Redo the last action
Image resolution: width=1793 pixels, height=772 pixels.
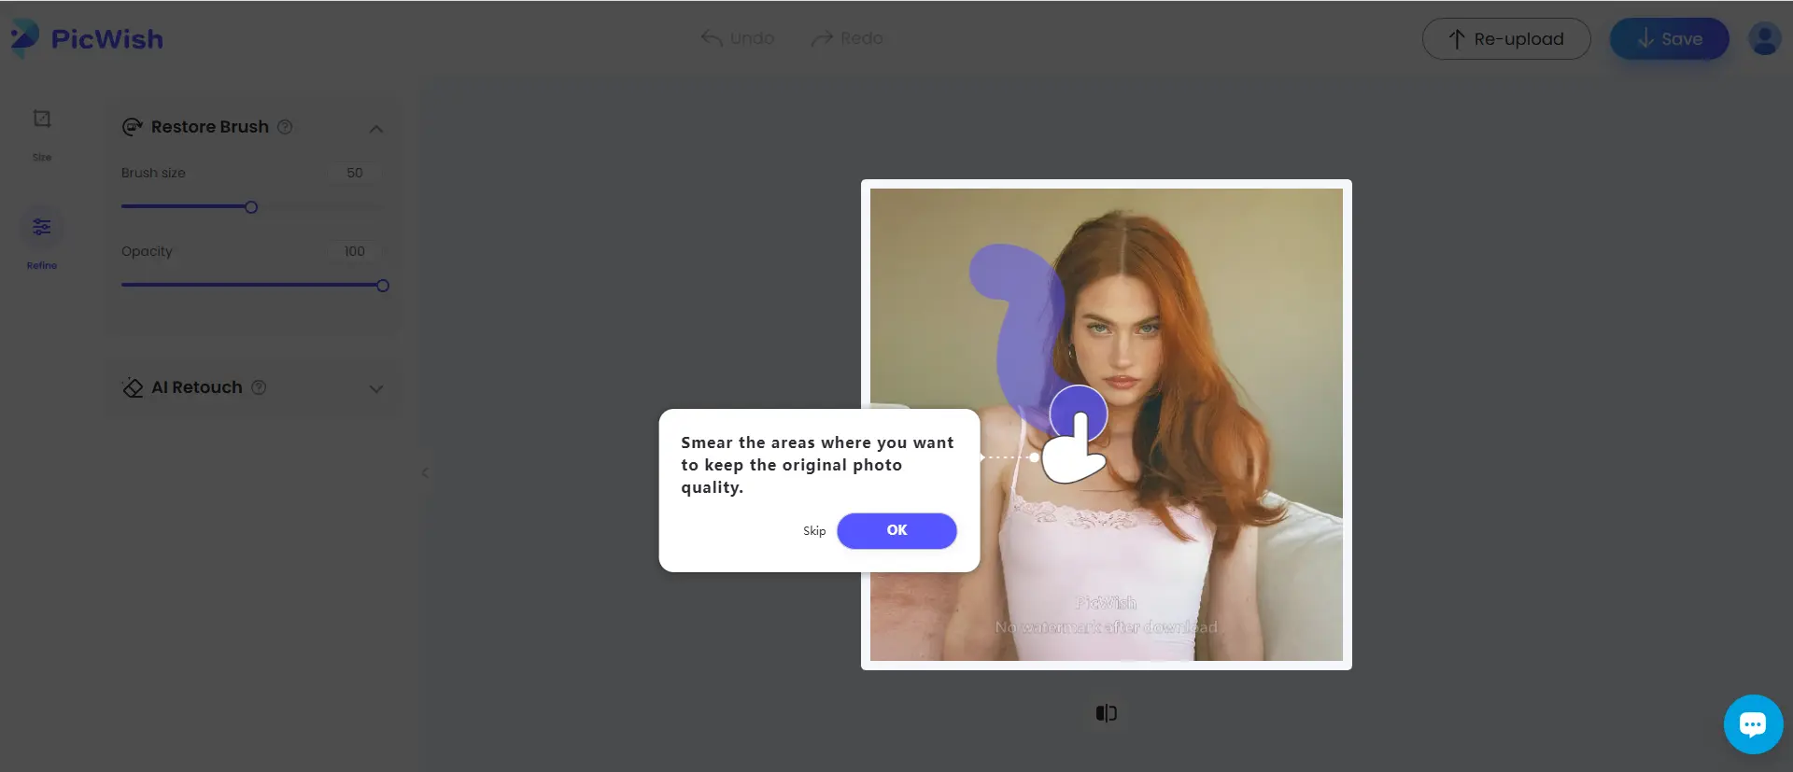(x=847, y=38)
